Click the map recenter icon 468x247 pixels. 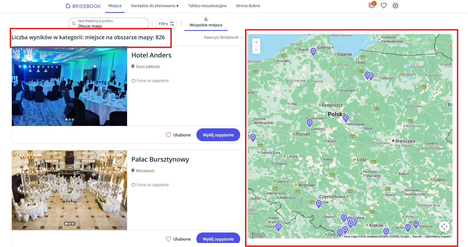pos(444,227)
